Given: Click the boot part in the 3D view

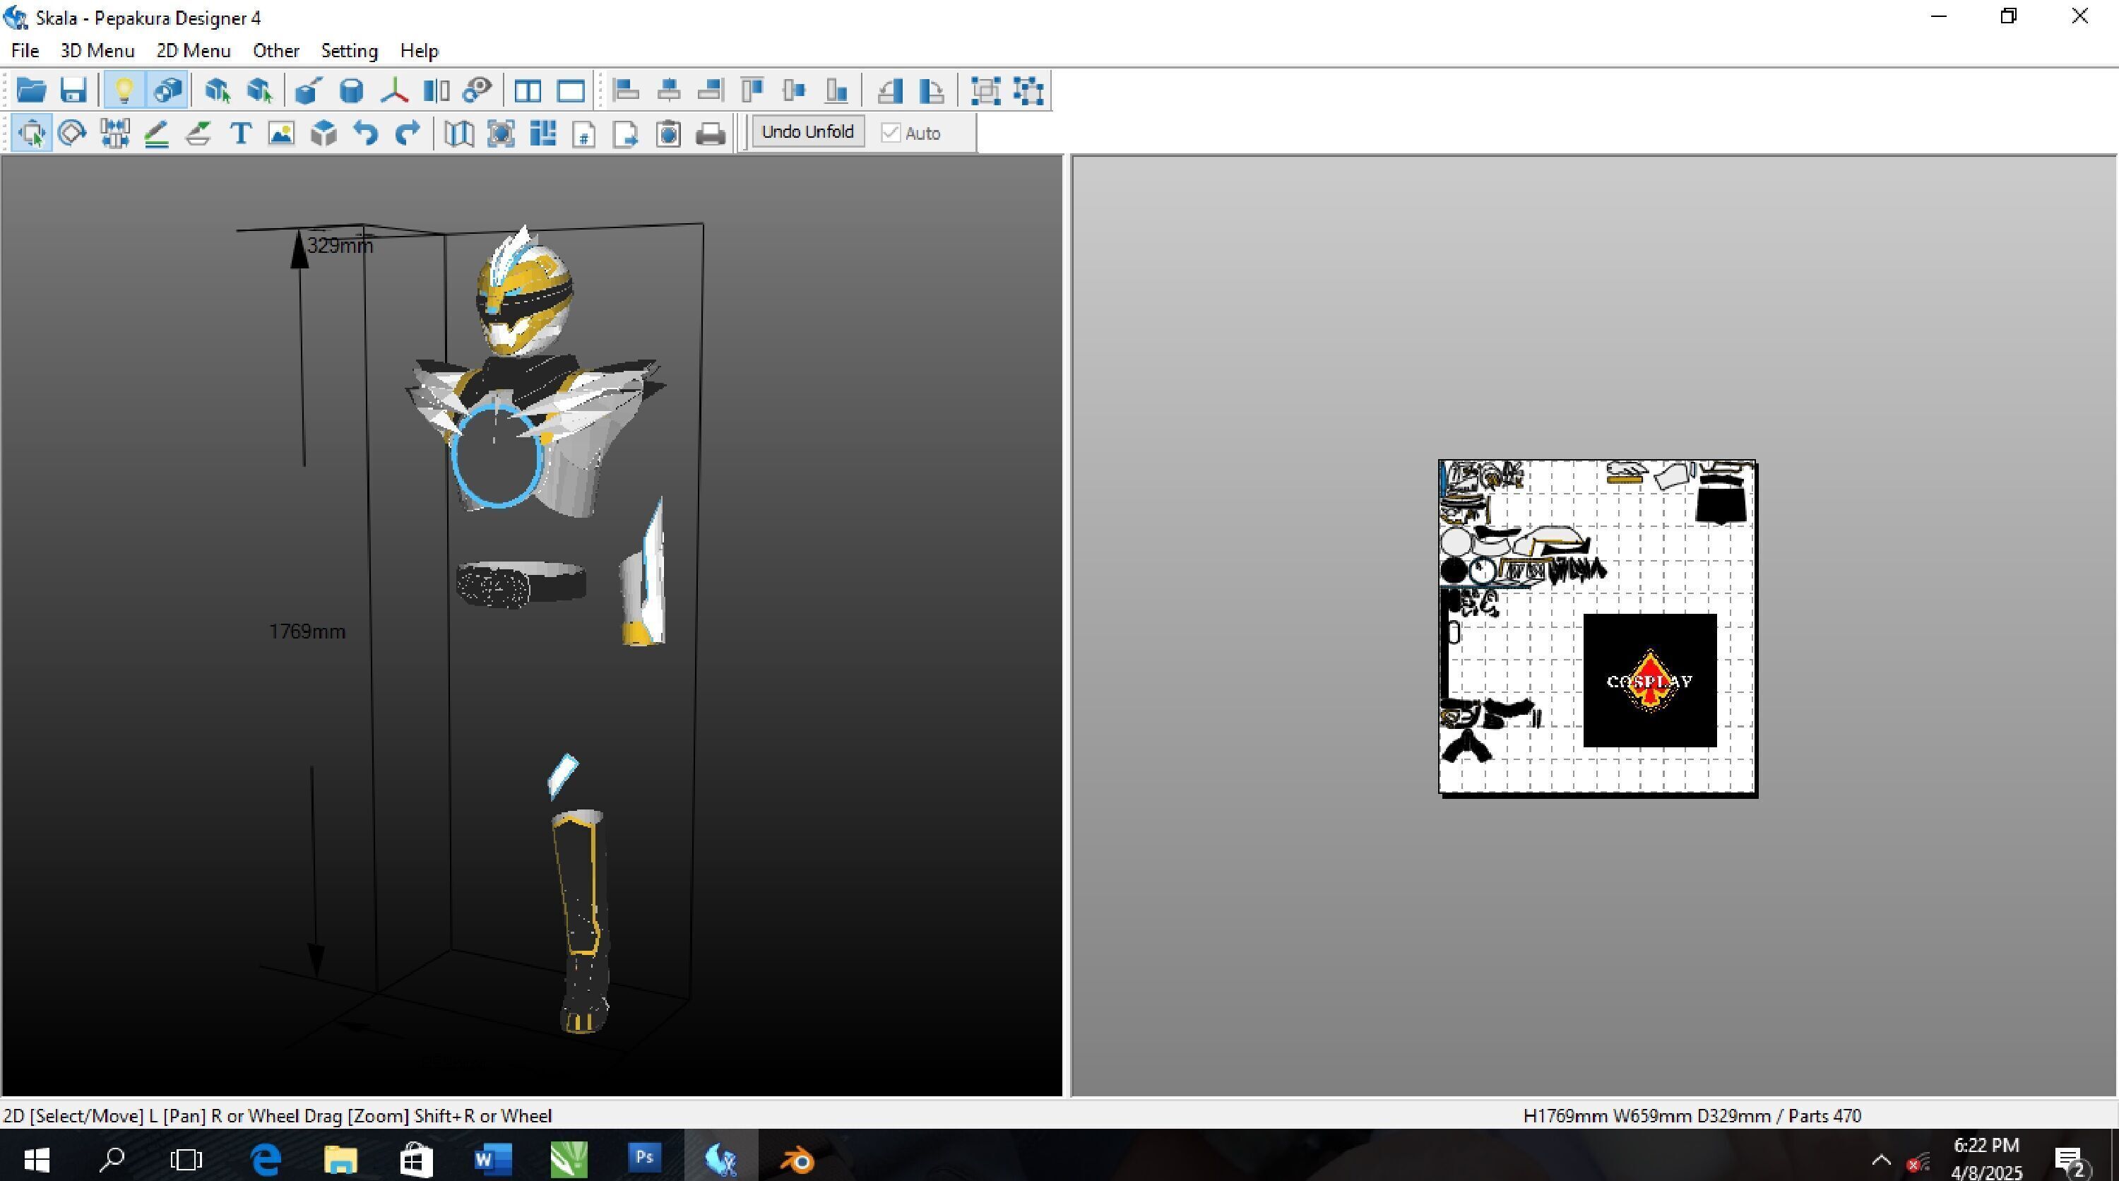Looking at the screenshot, I should click(x=583, y=921).
